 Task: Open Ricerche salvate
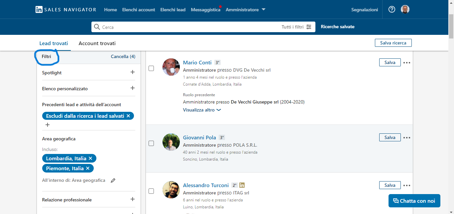(338, 27)
